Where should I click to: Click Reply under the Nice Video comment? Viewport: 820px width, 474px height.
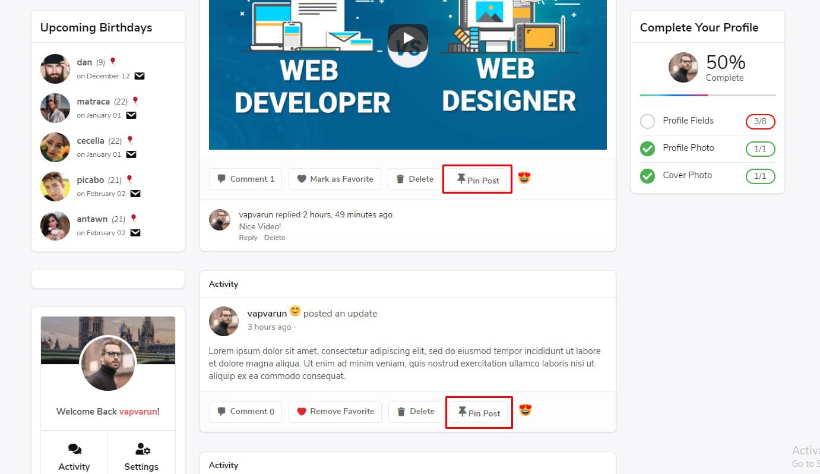click(248, 238)
